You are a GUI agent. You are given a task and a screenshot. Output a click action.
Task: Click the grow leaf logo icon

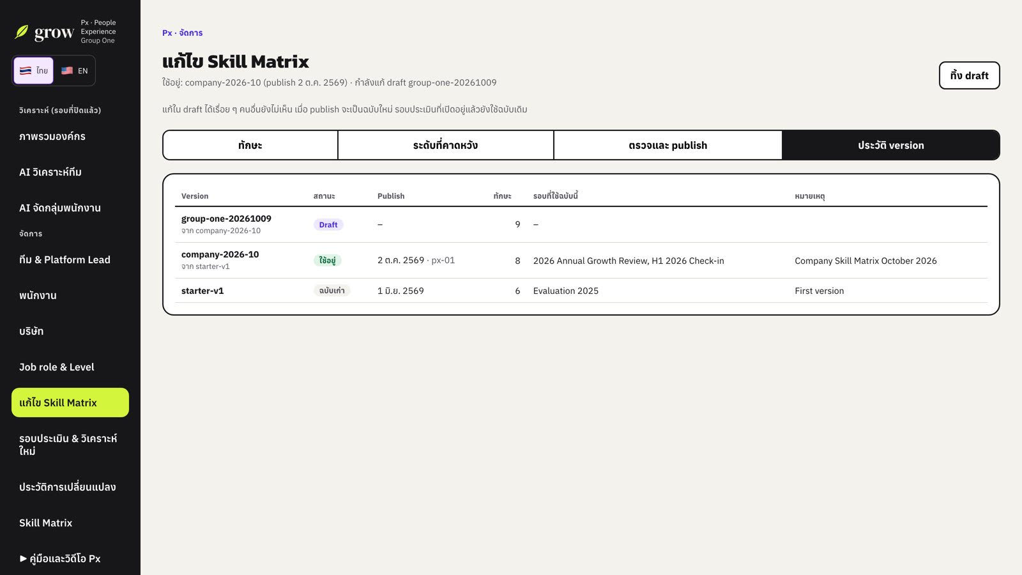coord(22,32)
